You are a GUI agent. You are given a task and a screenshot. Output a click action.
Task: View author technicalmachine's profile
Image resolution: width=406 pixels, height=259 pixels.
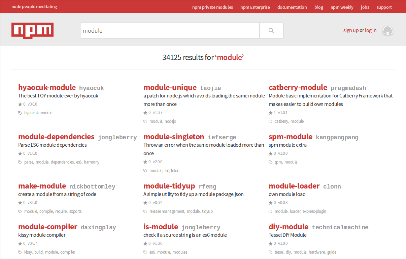pyautogui.click(x=340, y=228)
